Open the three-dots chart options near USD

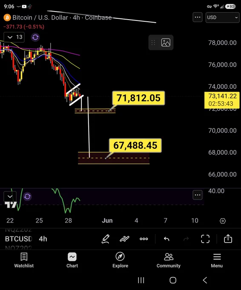point(198,17)
